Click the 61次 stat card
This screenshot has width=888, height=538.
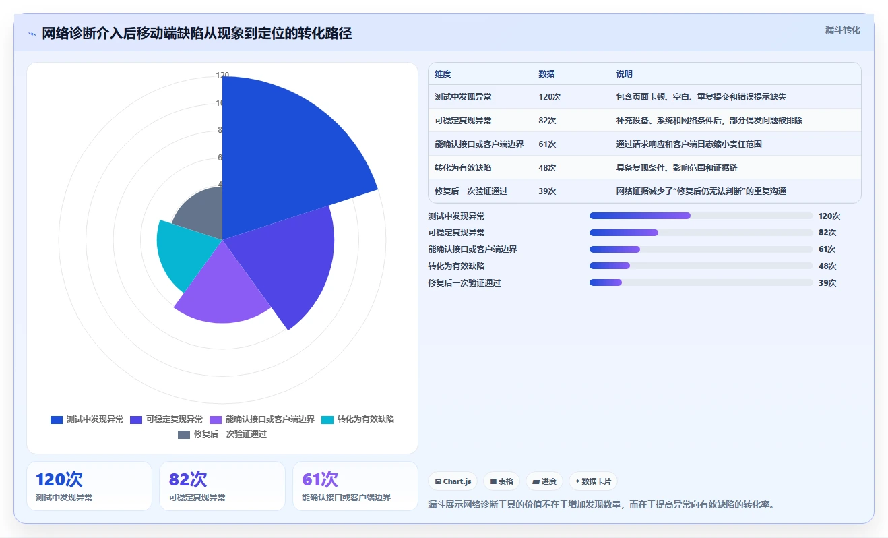click(356, 486)
